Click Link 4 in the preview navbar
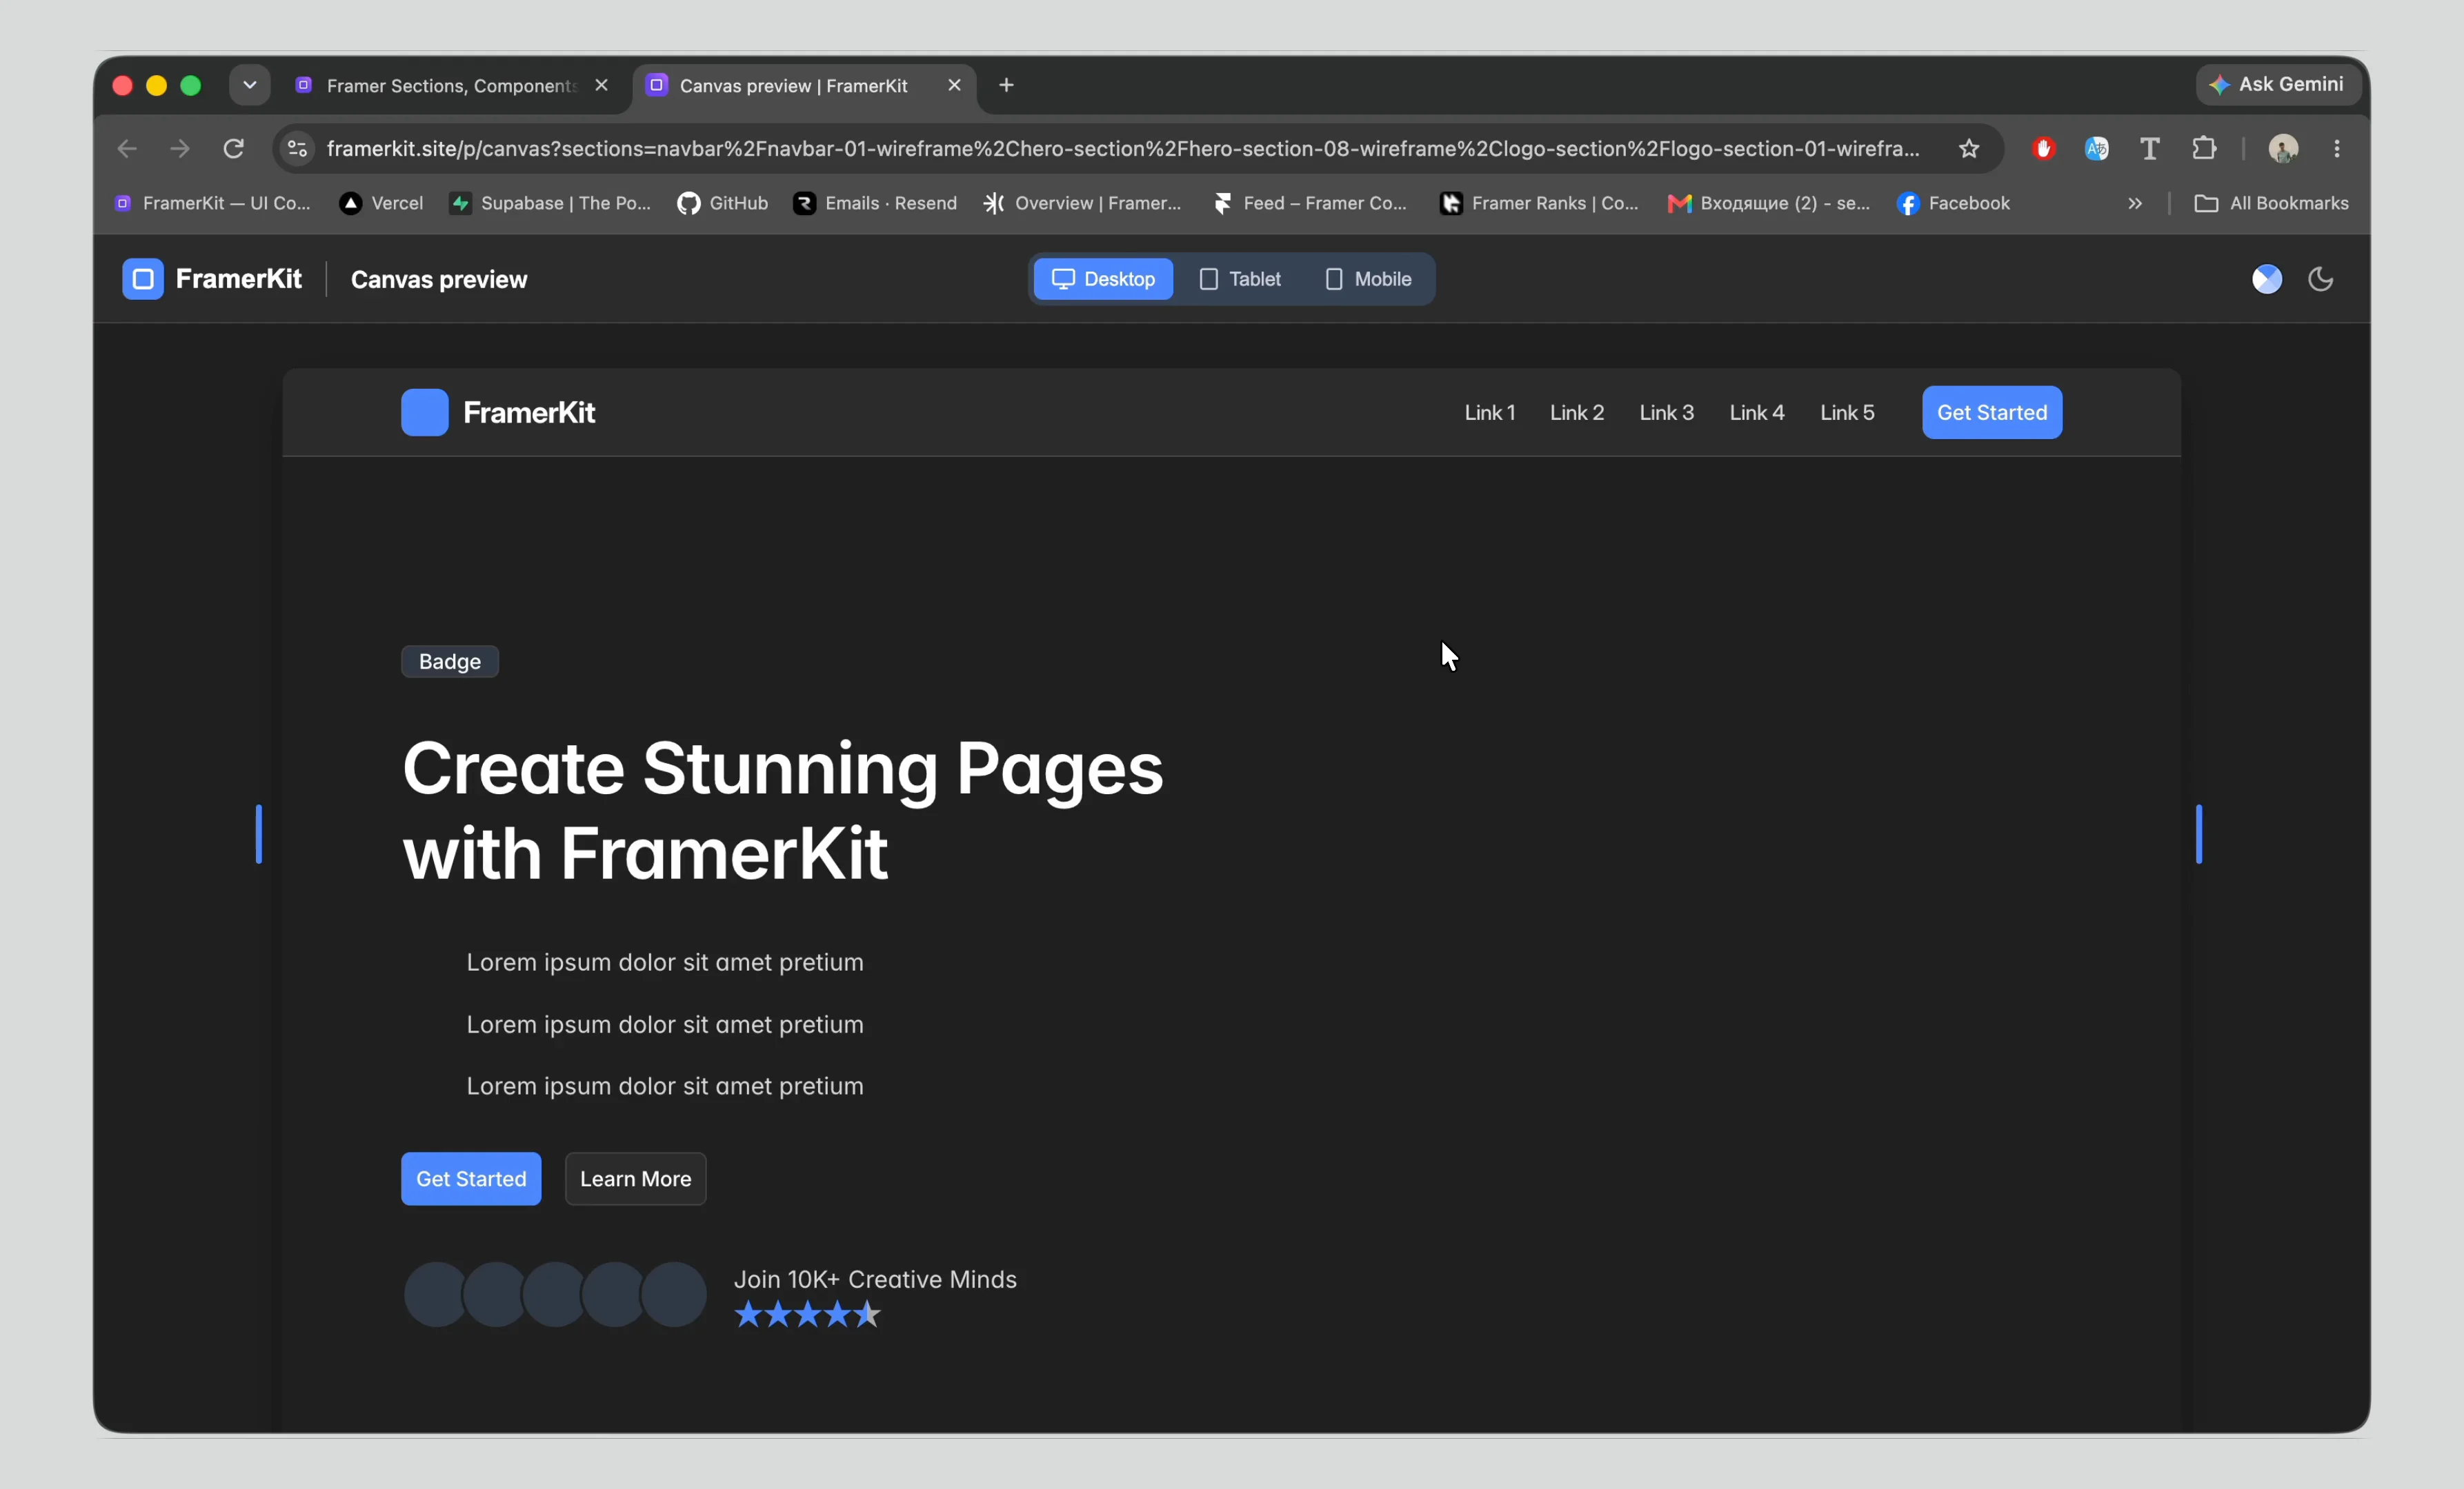This screenshot has width=2464, height=1489. [1756, 413]
